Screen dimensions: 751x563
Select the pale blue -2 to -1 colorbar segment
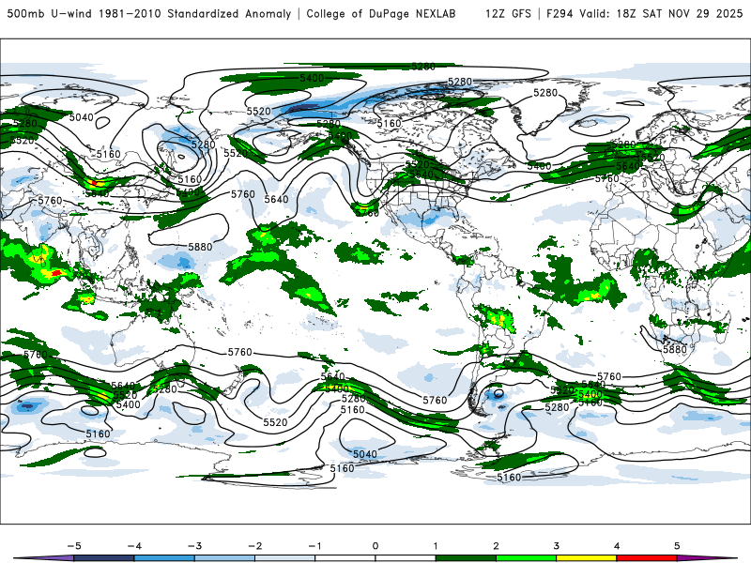pos(285,558)
